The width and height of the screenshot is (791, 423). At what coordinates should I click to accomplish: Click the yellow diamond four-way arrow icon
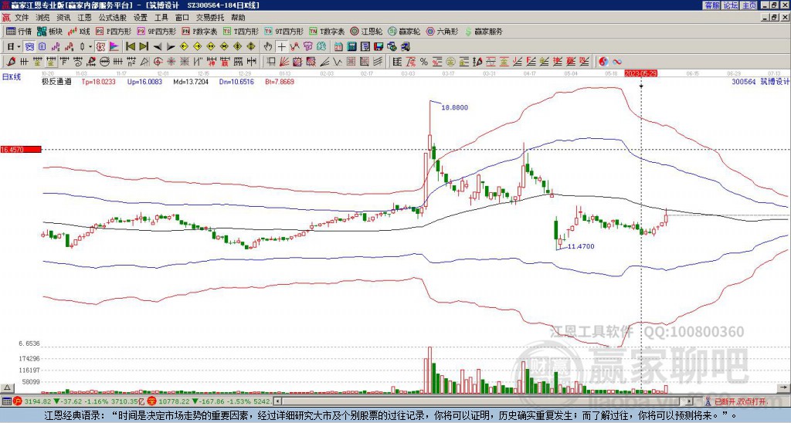251,47
